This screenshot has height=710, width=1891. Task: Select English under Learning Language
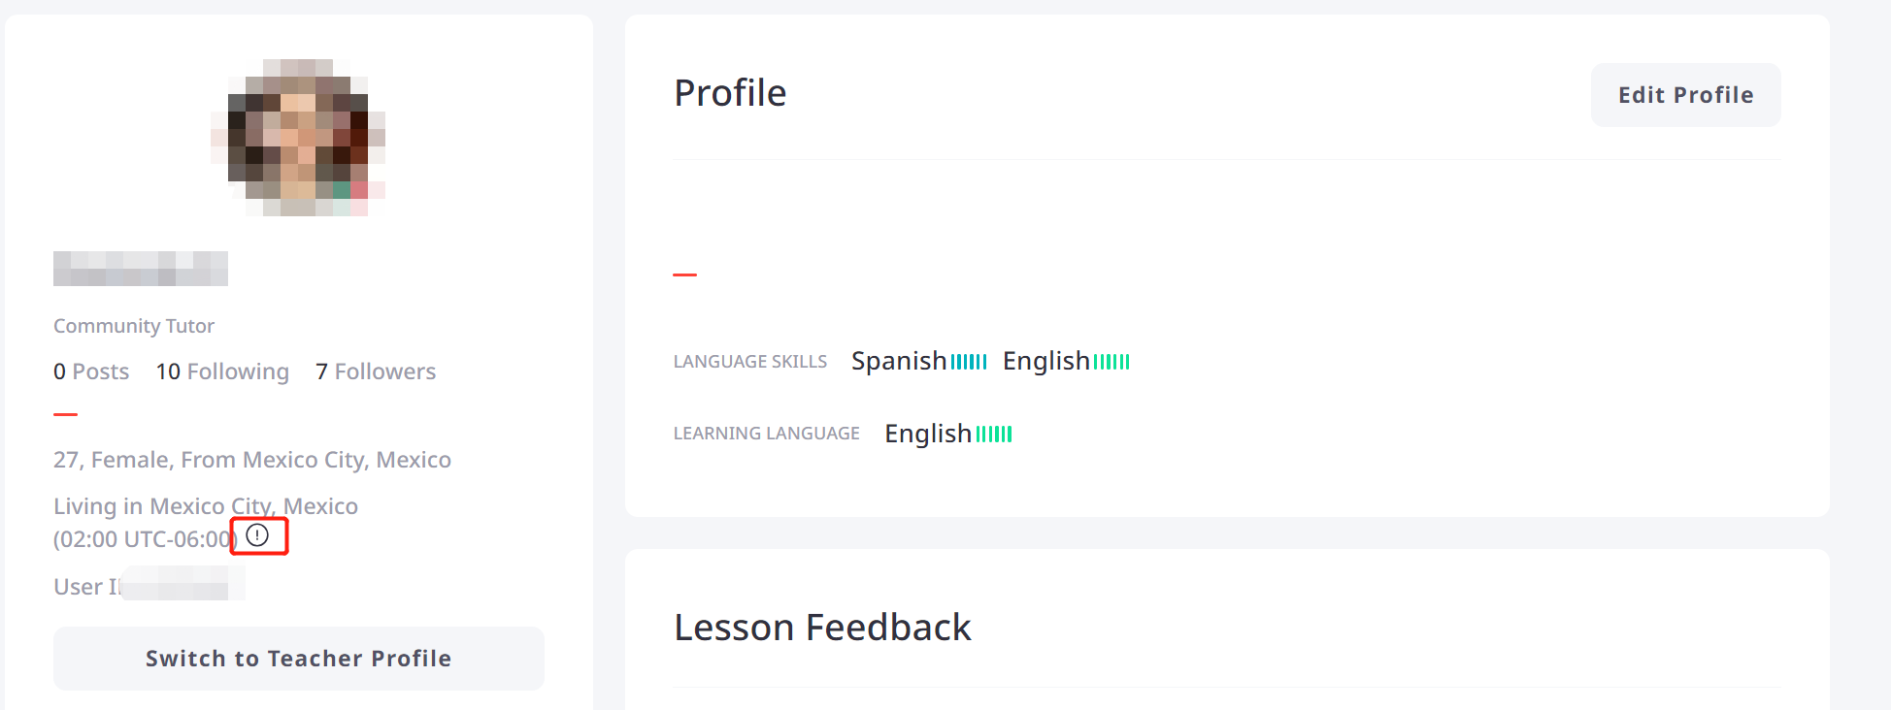pos(928,434)
